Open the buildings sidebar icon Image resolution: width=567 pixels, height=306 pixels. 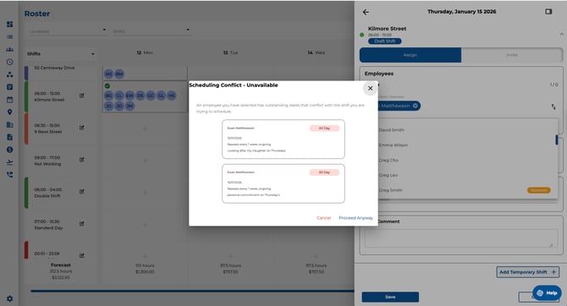coord(10,124)
